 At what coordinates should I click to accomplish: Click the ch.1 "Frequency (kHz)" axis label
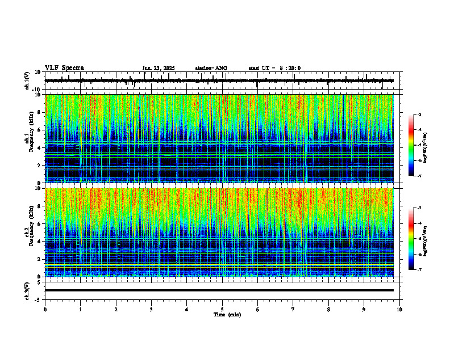31,132
